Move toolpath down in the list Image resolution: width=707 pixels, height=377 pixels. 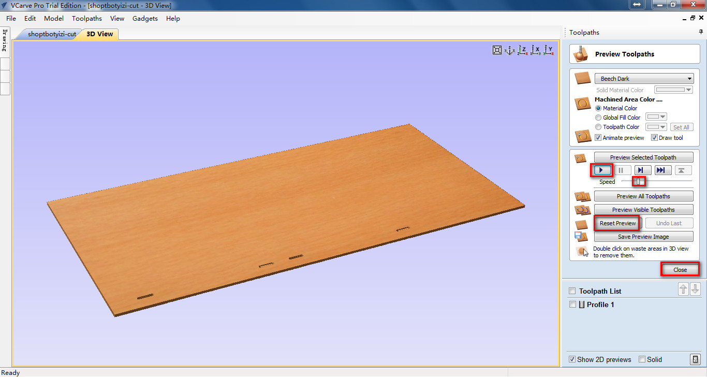[695, 289]
